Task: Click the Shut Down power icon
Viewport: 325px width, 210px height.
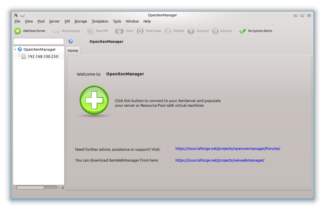Action: 140,31
